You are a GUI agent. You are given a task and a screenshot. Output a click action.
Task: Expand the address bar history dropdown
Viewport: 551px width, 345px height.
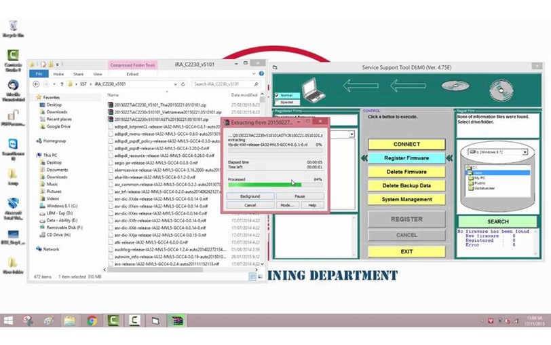pos(175,84)
